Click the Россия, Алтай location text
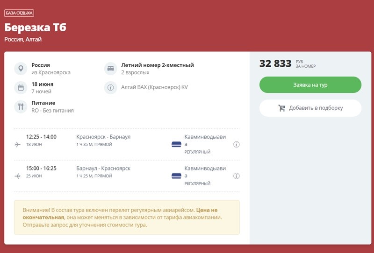This screenshot has height=253, width=374. [23, 40]
